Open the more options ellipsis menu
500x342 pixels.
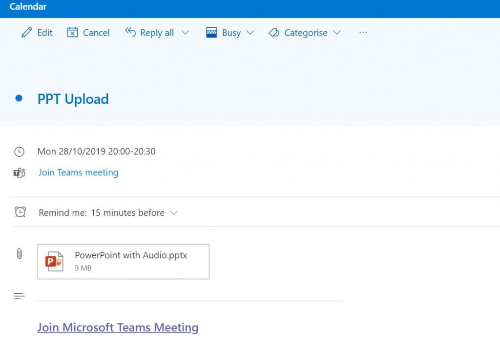363,32
